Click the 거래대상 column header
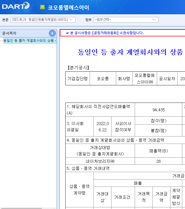This screenshot has height=209, width=185. click(102, 197)
